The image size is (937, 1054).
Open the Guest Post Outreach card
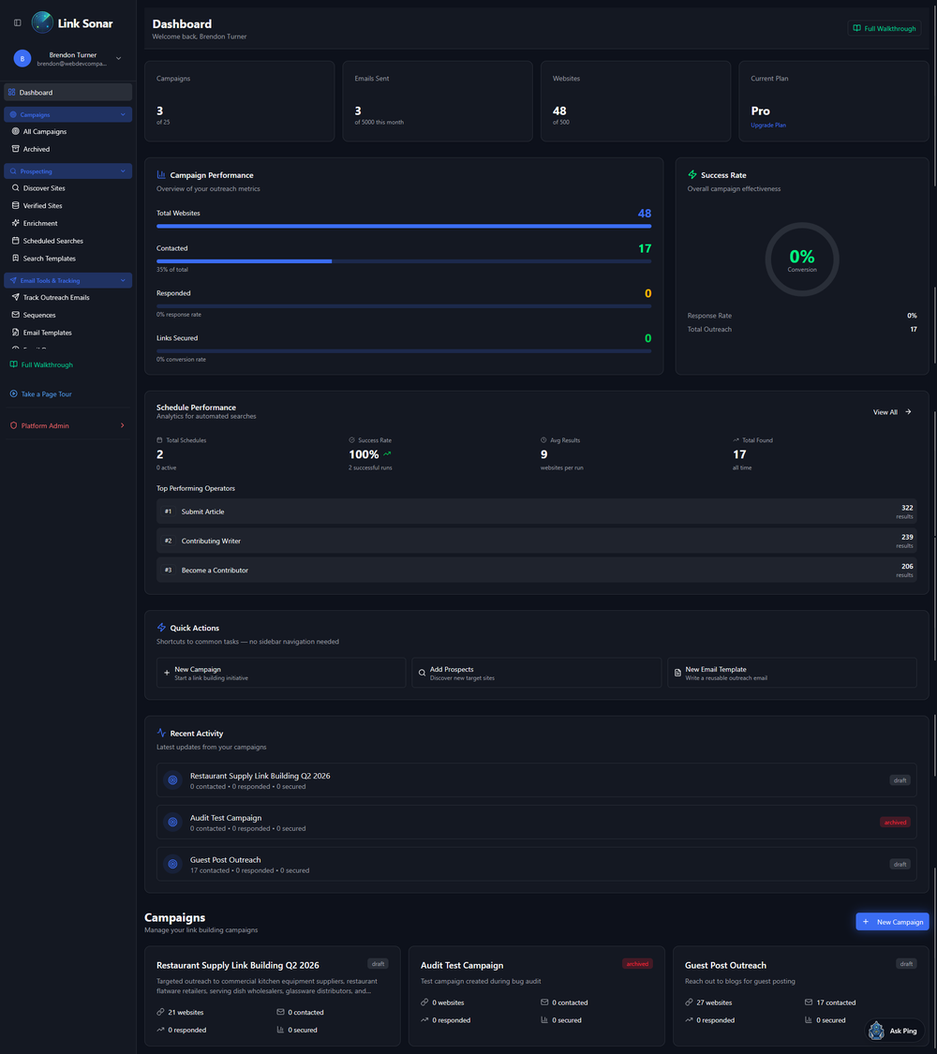click(800, 996)
